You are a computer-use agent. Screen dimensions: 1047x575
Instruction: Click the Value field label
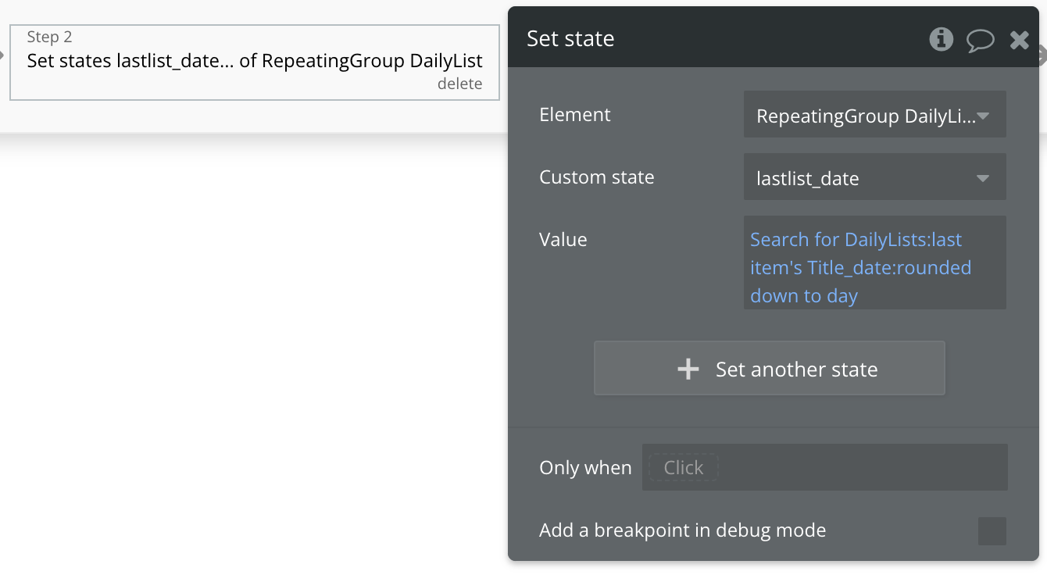tap(563, 240)
